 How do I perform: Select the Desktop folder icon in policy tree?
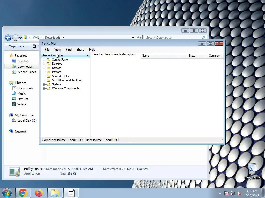click(x=49, y=64)
